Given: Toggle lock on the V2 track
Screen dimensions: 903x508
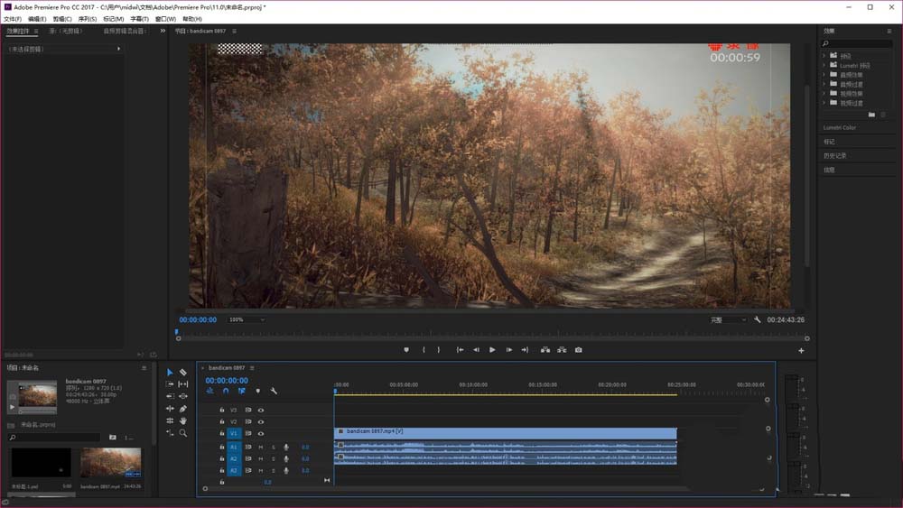Looking at the screenshot, I should [222, 421].
